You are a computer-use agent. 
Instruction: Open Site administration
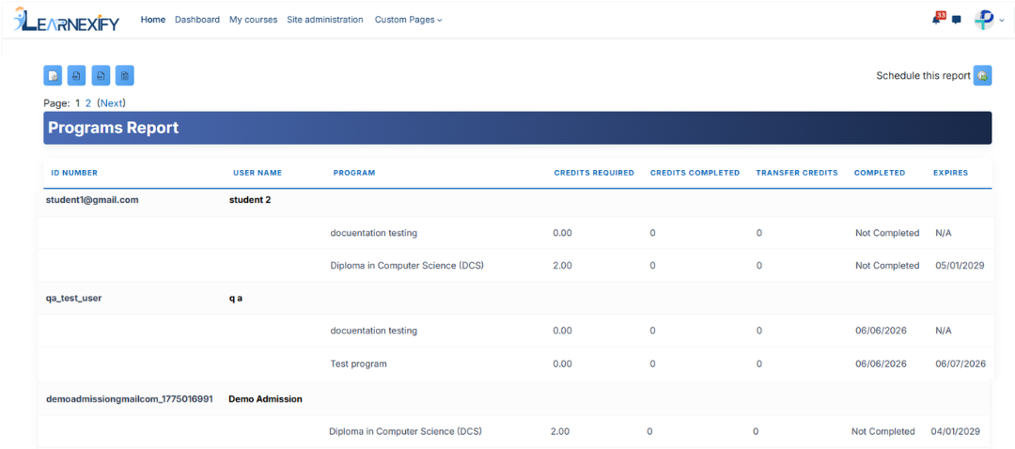coord(325,20)
